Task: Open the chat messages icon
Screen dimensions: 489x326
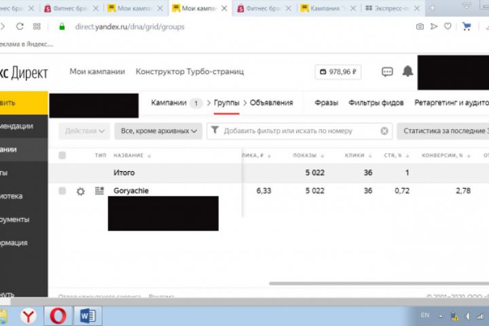Action: pyautogui.click(x=387, y=72)
